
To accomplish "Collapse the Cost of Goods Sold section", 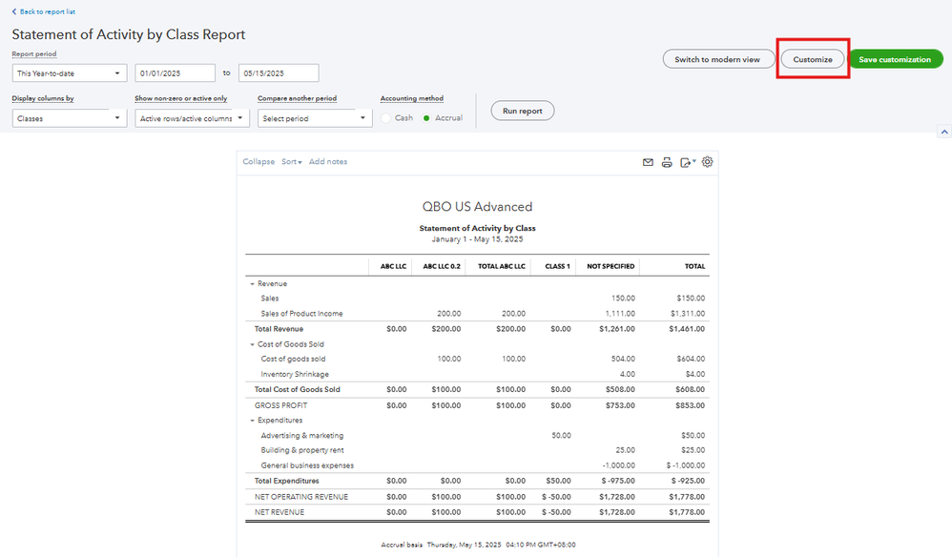I will [253, 344].
